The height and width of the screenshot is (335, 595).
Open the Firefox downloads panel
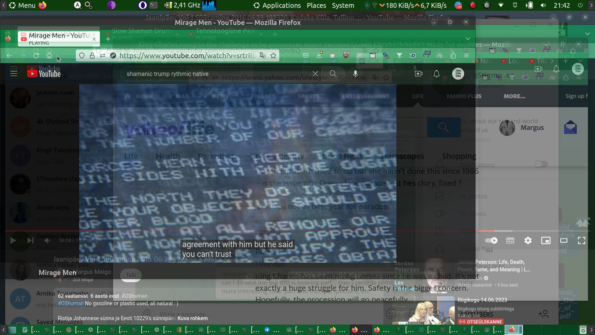pos(319,55)
